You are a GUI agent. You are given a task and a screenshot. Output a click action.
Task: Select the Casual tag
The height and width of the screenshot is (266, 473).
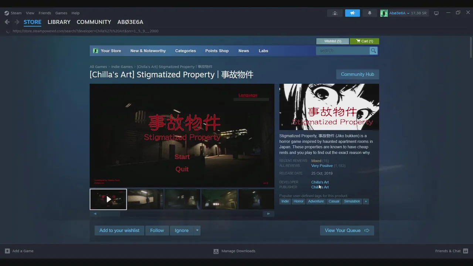click(x=334, y=201)
